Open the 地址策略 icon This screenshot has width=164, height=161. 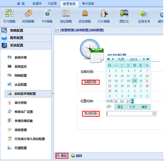tap(66, 13)
